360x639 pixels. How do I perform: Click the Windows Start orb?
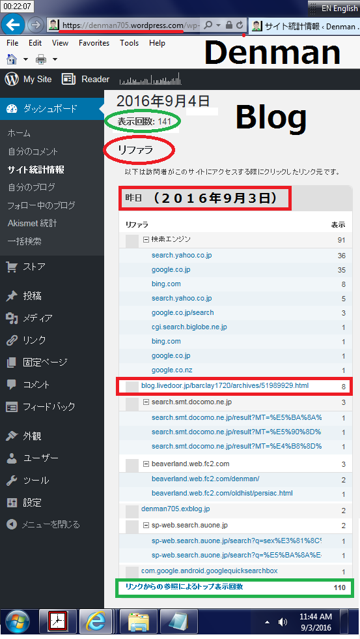(x=17, y=621)
